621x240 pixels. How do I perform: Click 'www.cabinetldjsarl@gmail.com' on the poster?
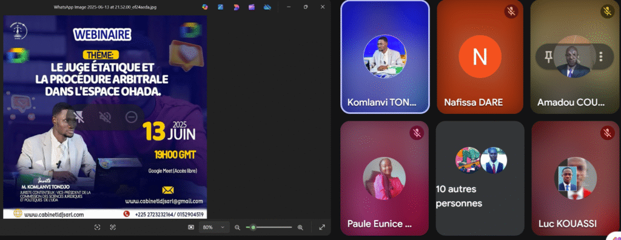click(x=164, y=201)
